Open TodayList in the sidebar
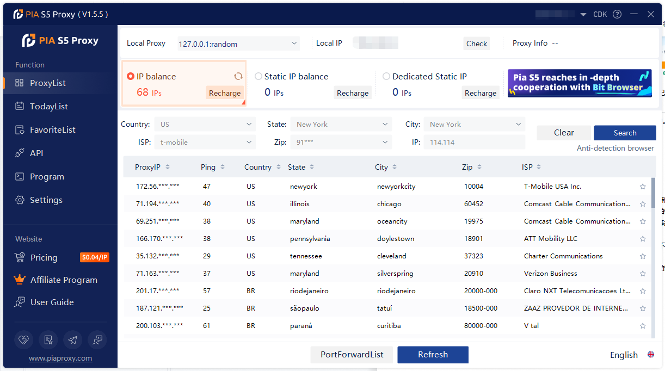Viewport: 665px width, 371px height. (x=49, y=107)
